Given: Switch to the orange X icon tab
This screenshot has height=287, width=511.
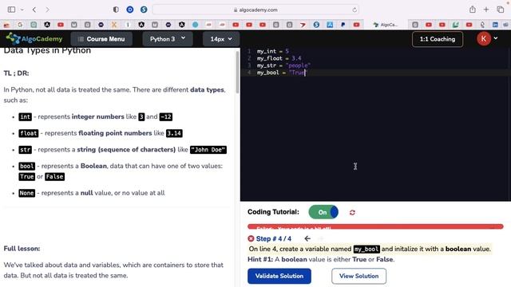Looking at the screenshot, I should pyautogui.click(x=114, y=25).
